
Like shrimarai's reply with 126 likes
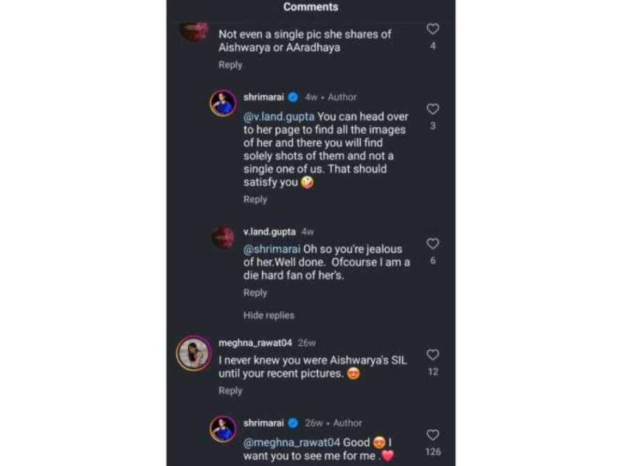click(x=433, y=435)
